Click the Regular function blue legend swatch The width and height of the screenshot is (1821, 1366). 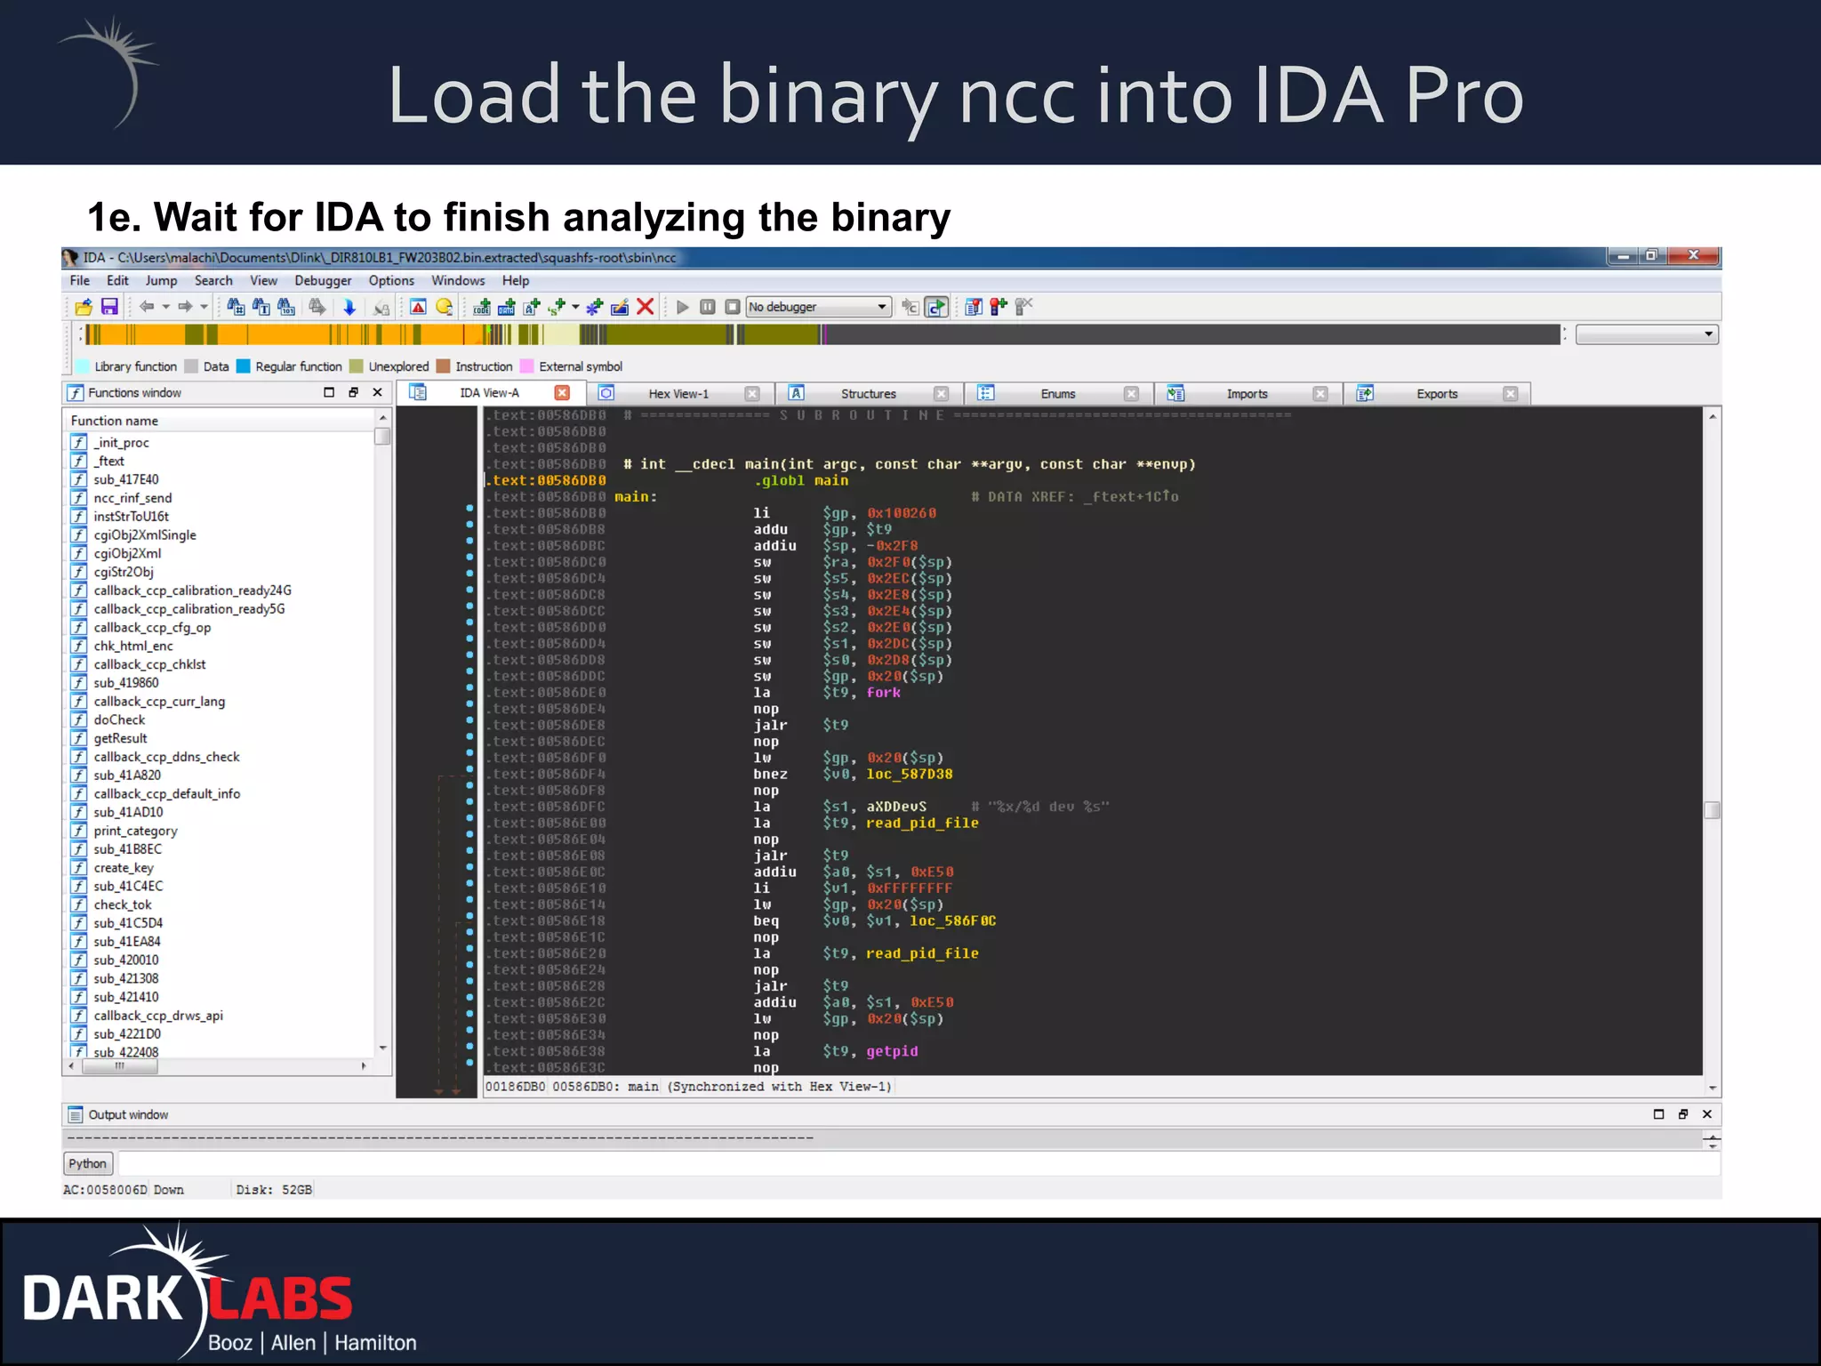(243, 366)
